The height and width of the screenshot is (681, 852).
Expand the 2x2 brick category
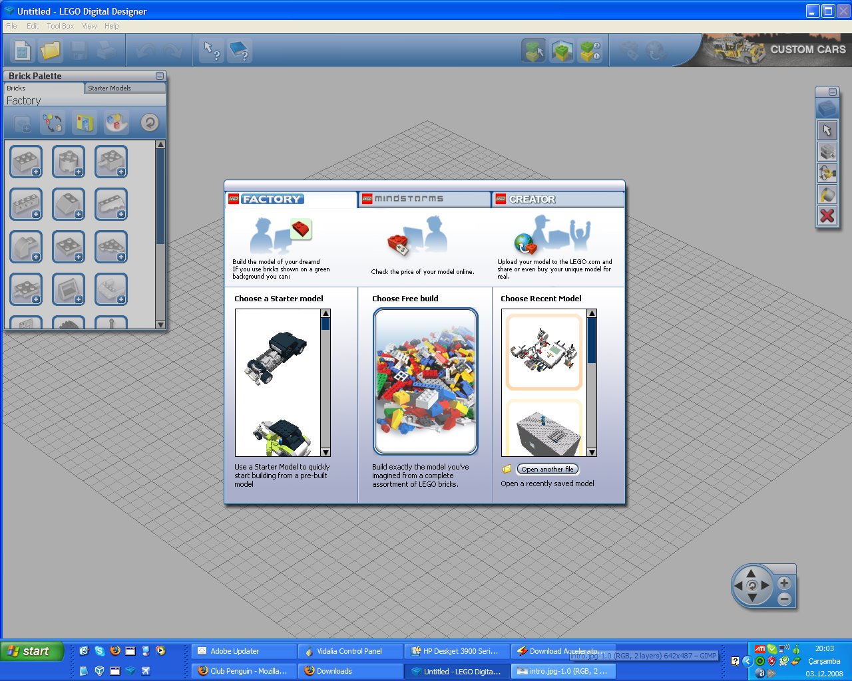click(x=26, y=162)
